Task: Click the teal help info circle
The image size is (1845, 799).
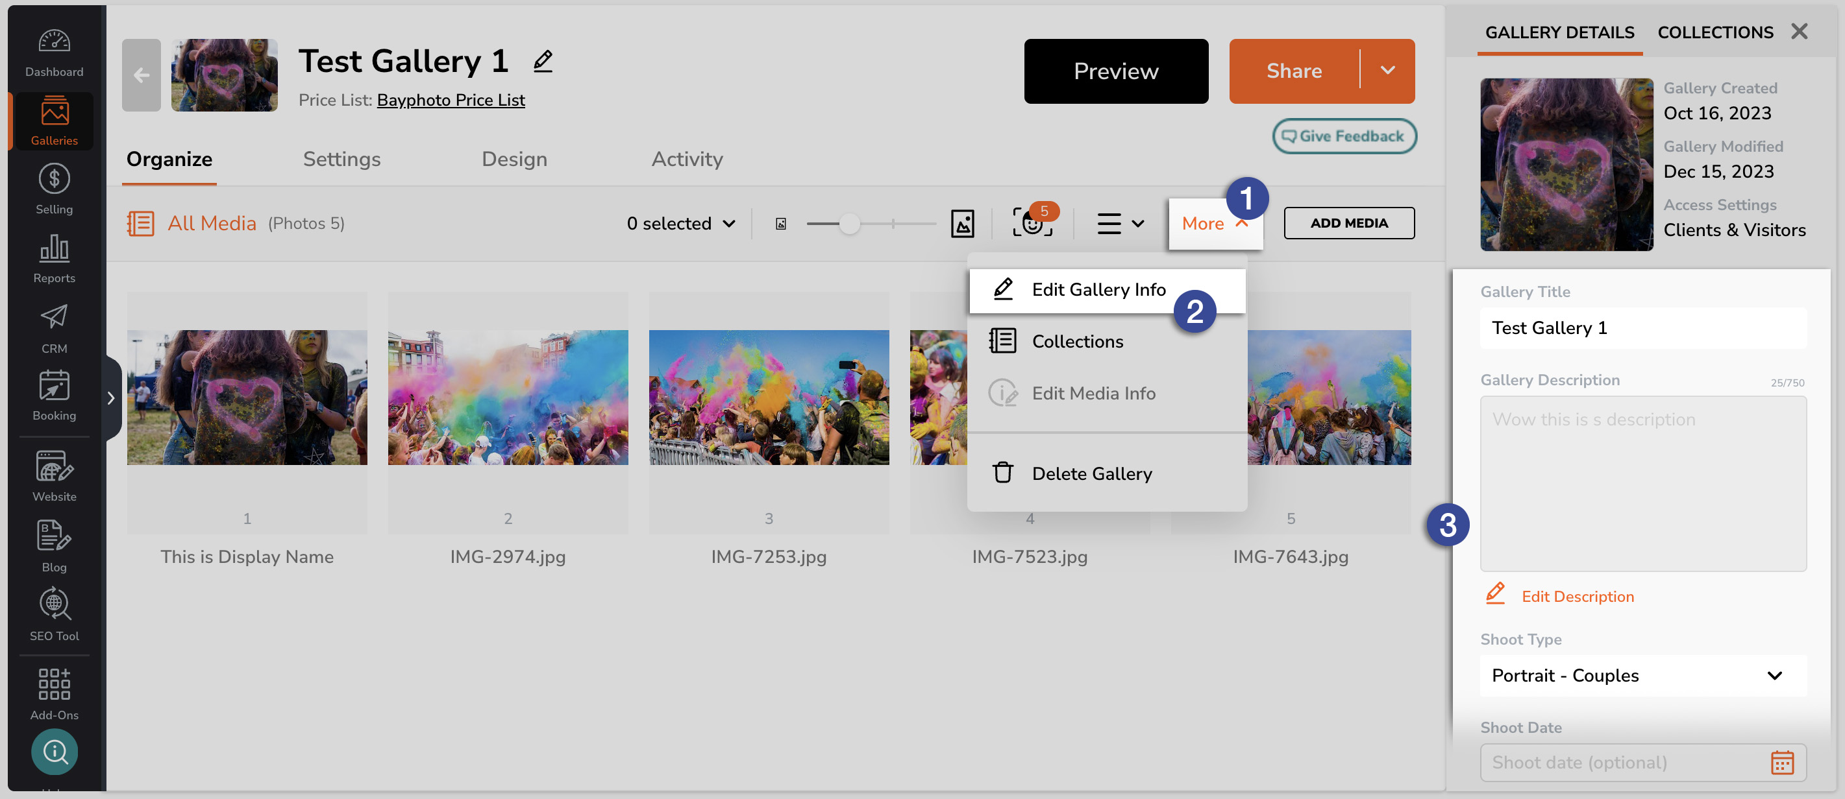Action: [x=55, y=751]
